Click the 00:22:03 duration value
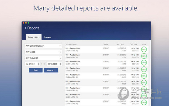Screen dimensions: 169x106 (x=135, y=71)
